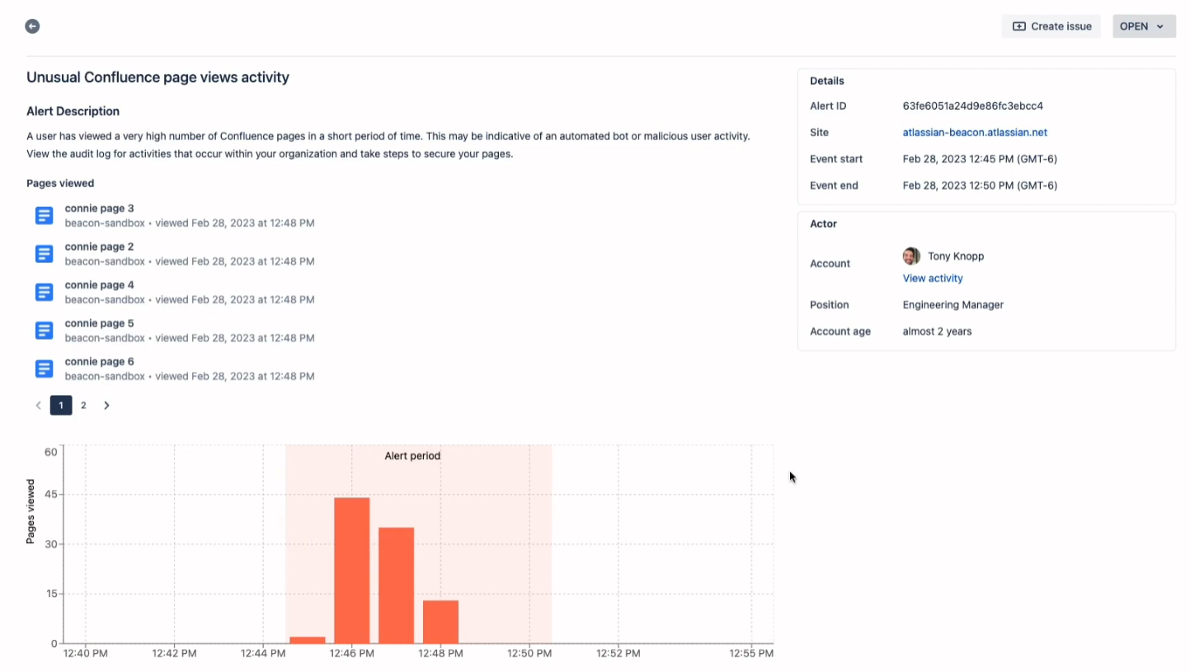Click Tony Knopp's avatar image
This screenshot has height=672, width=1190.
(910, 256)
